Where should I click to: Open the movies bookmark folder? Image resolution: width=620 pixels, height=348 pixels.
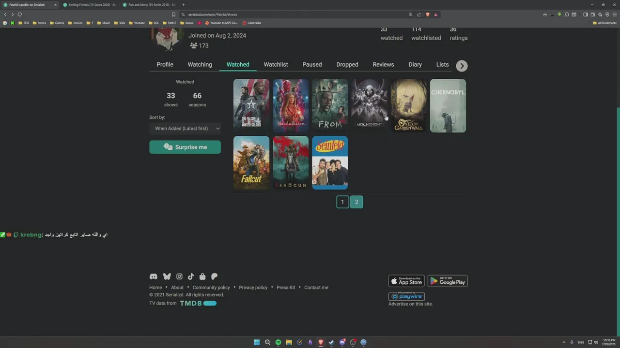[75, 23]
